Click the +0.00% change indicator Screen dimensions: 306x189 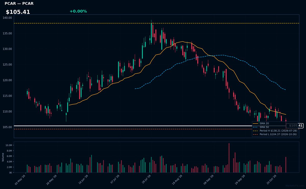[x=78, y=11]
